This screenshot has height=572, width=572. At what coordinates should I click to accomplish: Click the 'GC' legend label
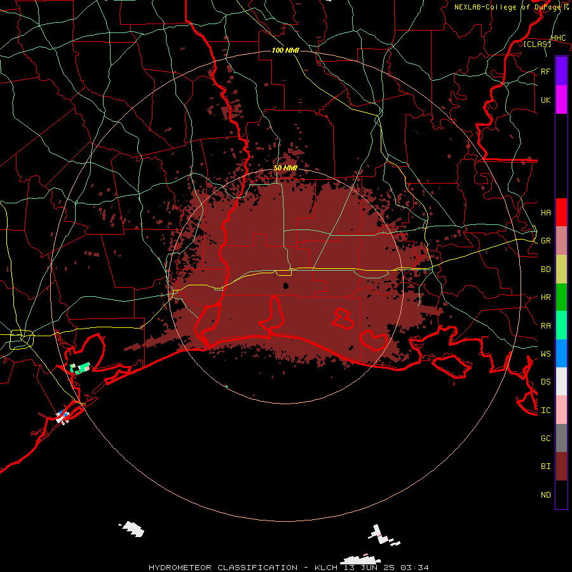tap(546, 439)
